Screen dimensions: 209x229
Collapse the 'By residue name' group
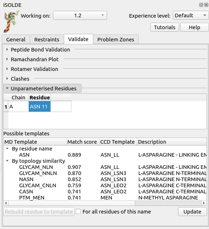[7, 149]
